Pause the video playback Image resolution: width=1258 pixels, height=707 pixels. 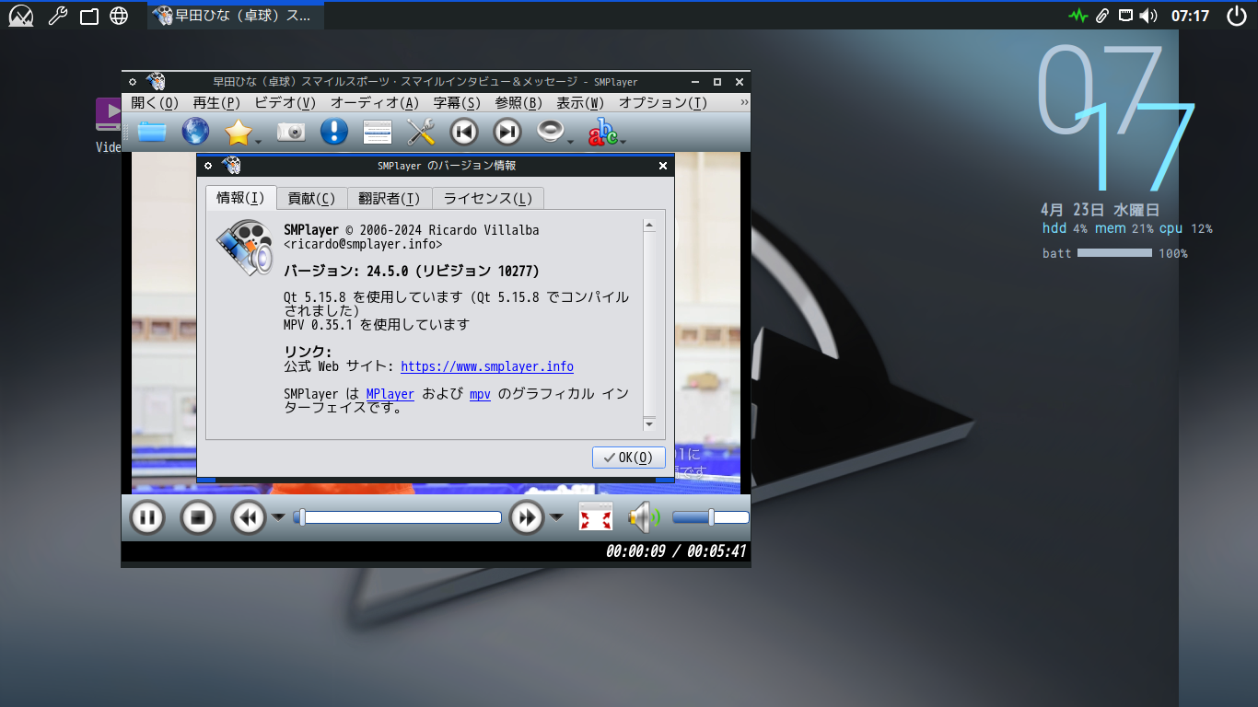pos(146,516)
